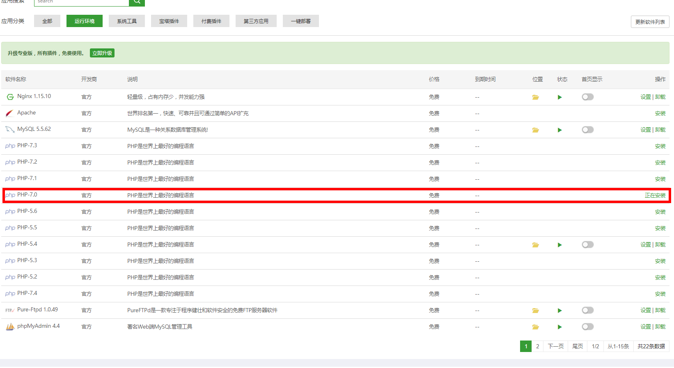This screenshot has height=368, width=674.
Task: Click the PHP-7.0 software name
Action: pos(27,195)
